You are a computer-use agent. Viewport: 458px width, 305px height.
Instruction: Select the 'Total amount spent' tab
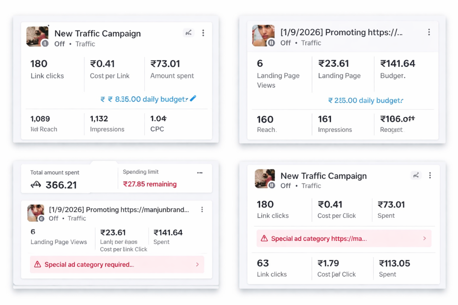(x=55, y=173)
